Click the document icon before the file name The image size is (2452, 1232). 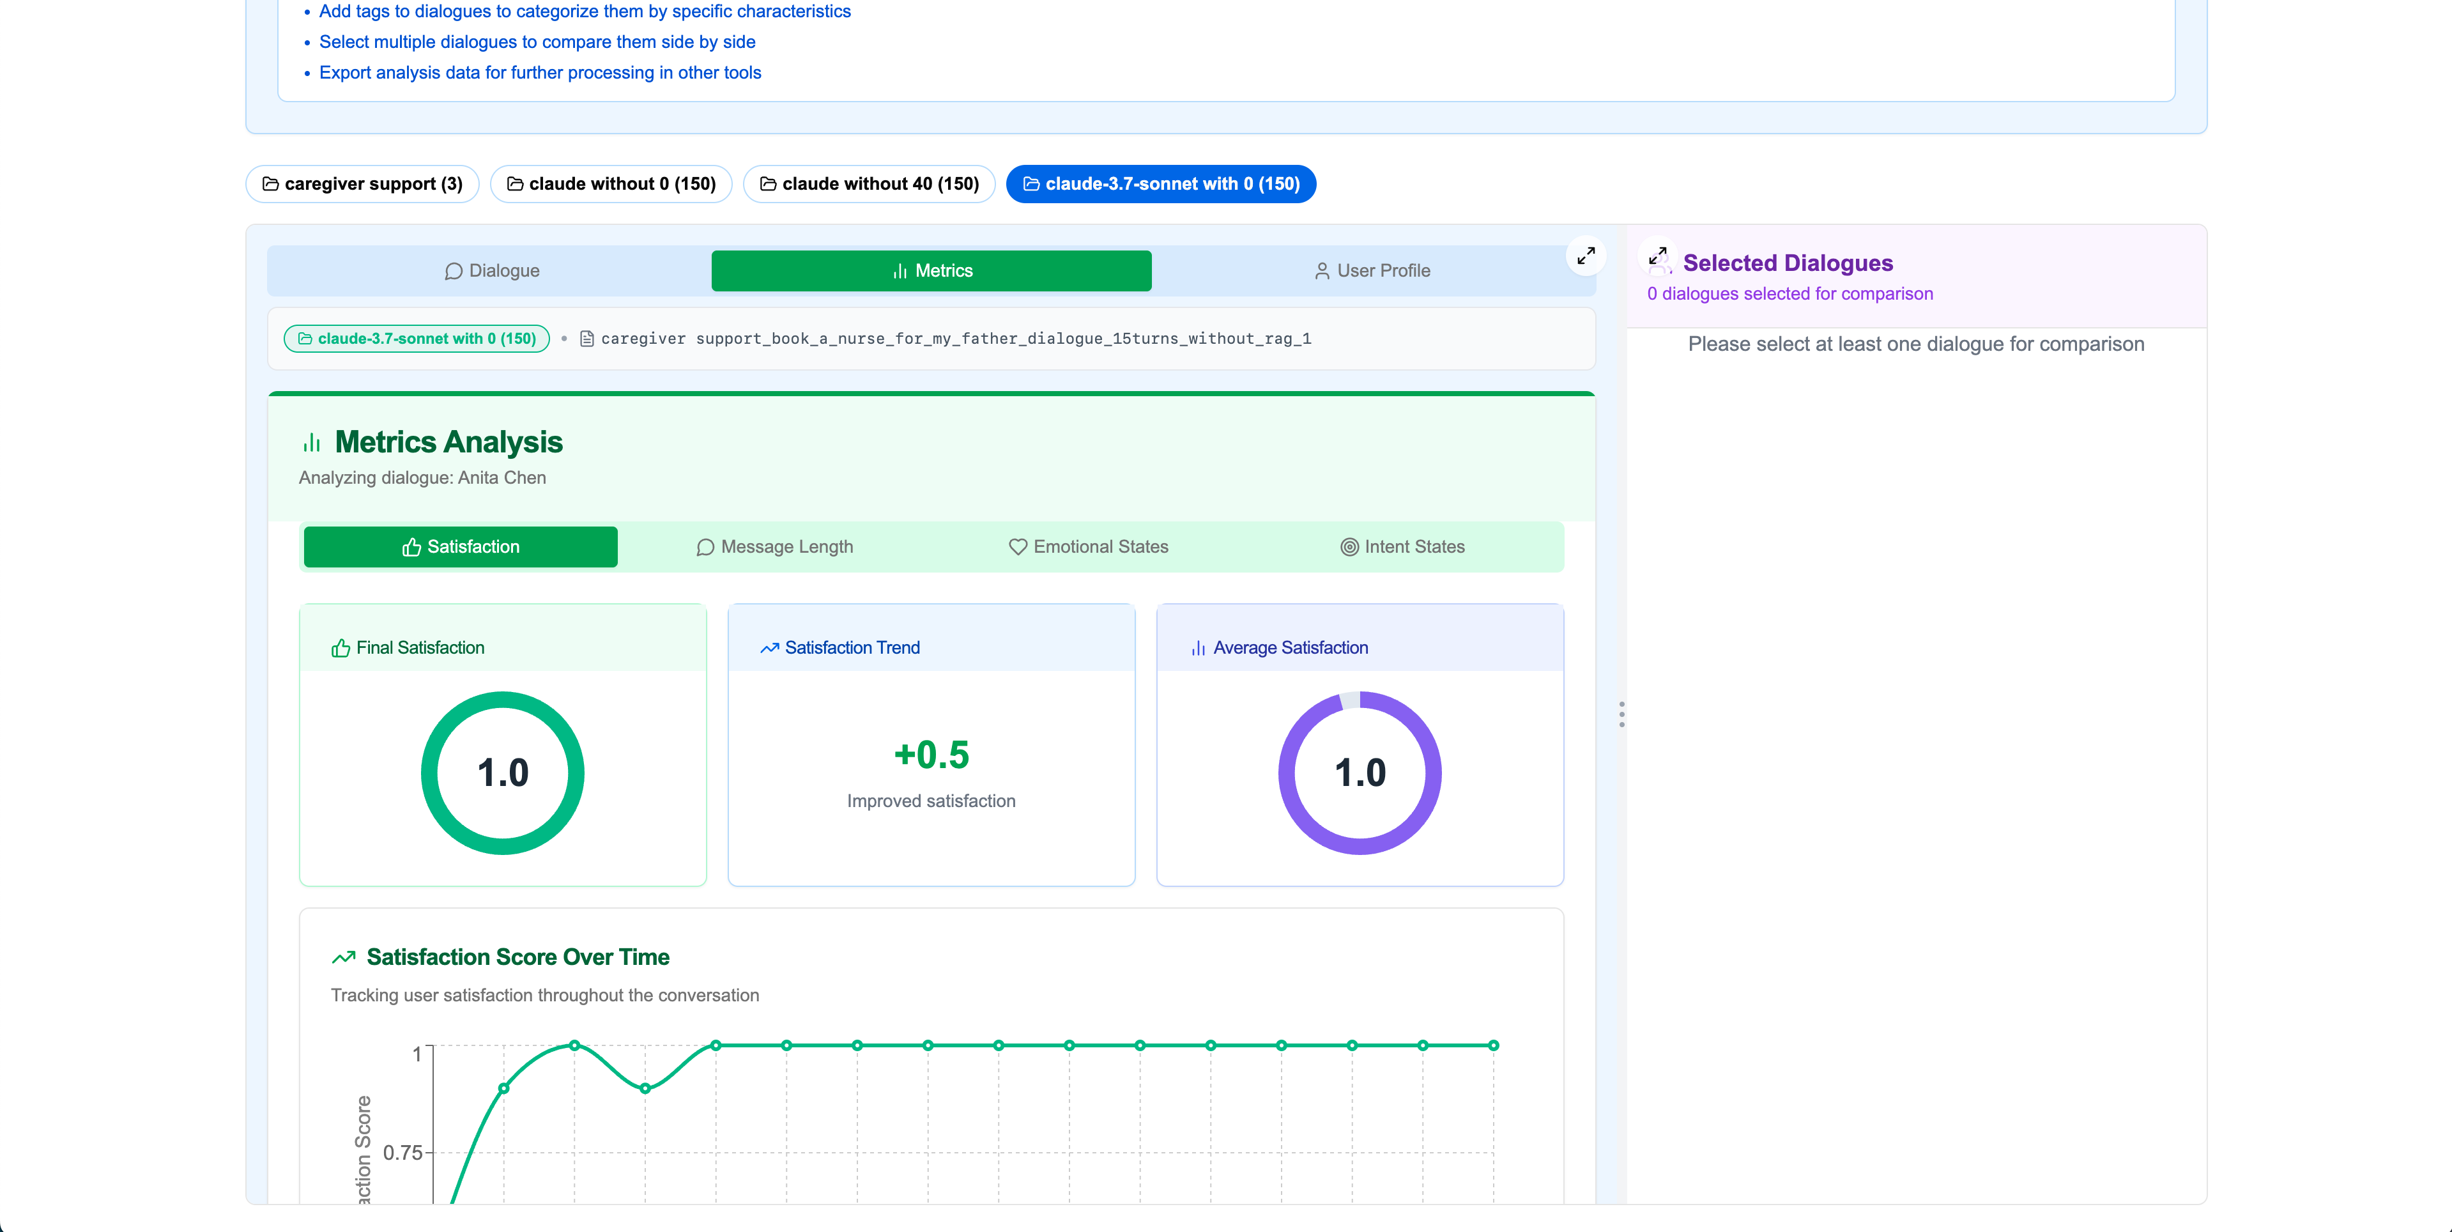(587, 339)
